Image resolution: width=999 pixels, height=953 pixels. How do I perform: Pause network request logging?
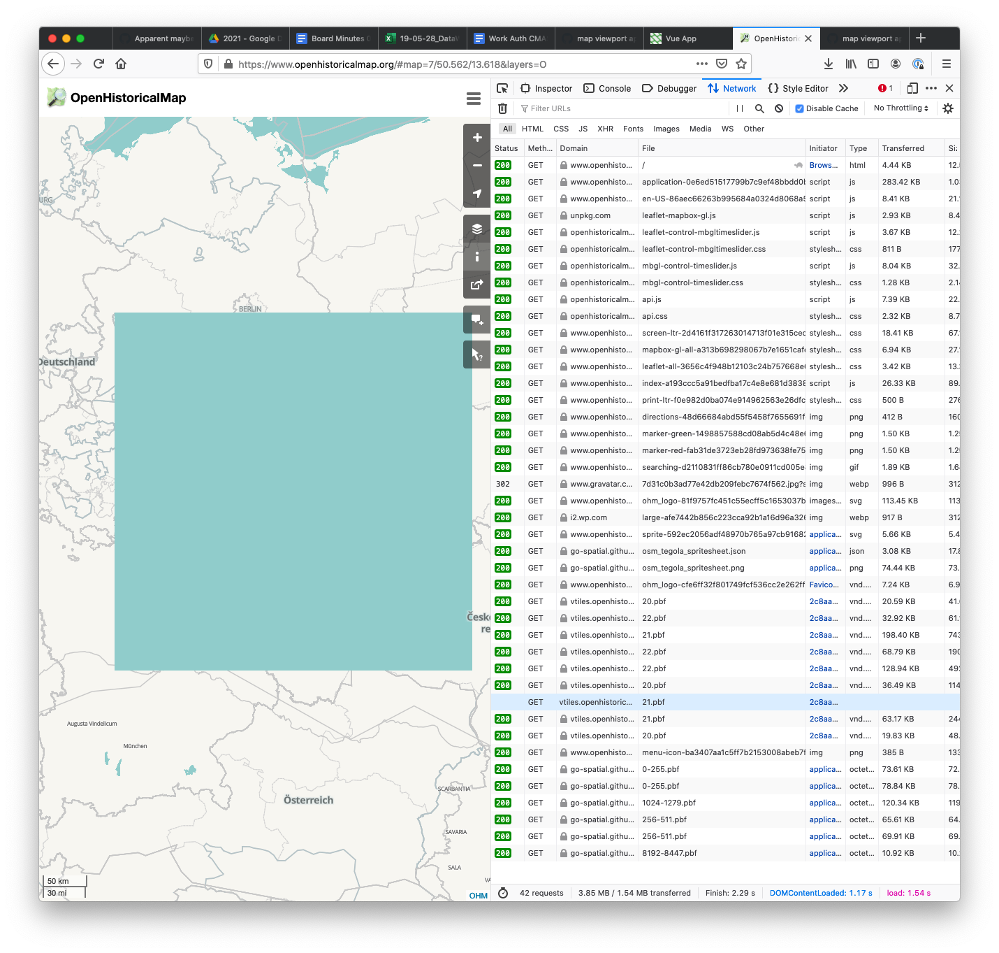tap(740, 108)
